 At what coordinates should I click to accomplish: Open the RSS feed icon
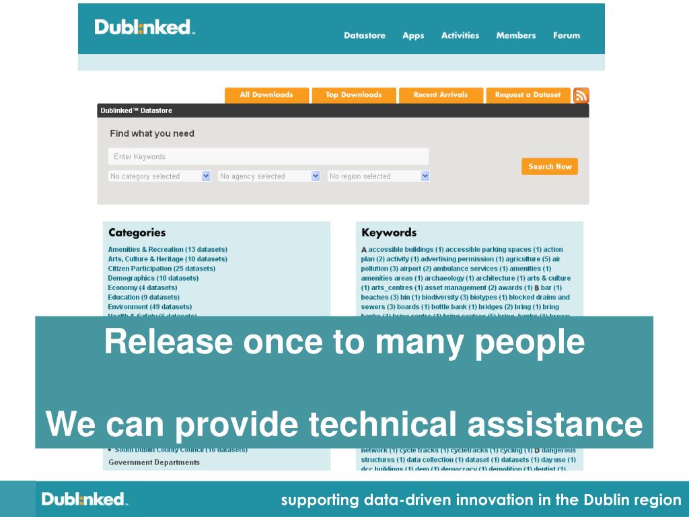[x=581, y=96]
